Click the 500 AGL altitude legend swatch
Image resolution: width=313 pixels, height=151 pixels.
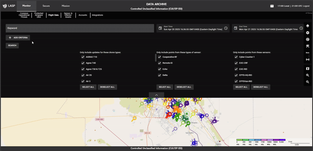(x=252, y=140)
